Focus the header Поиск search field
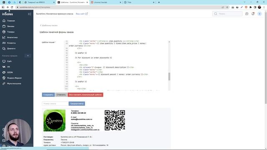The height and width of the screenshot is (150, 267). pyautogui.click(x=227, y=14)
